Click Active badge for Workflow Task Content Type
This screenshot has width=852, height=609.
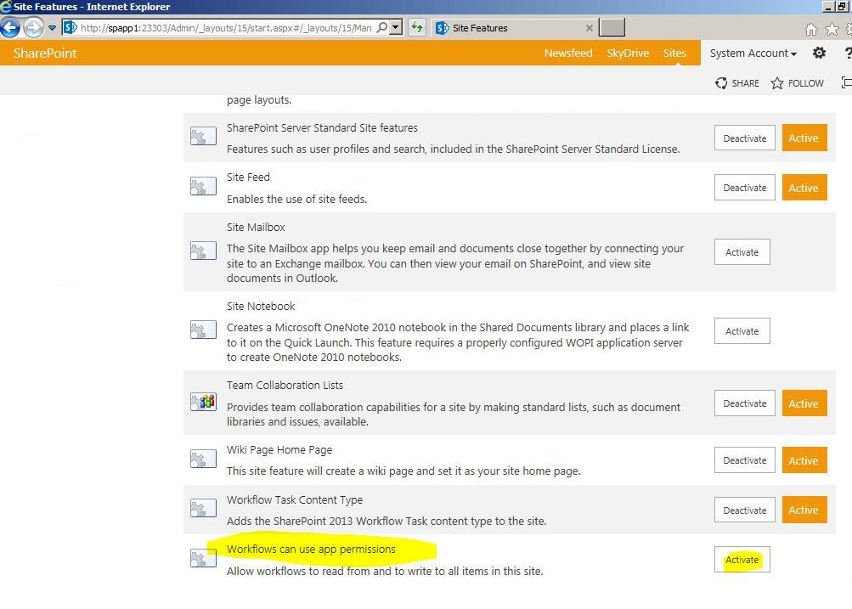click(804, 510)
